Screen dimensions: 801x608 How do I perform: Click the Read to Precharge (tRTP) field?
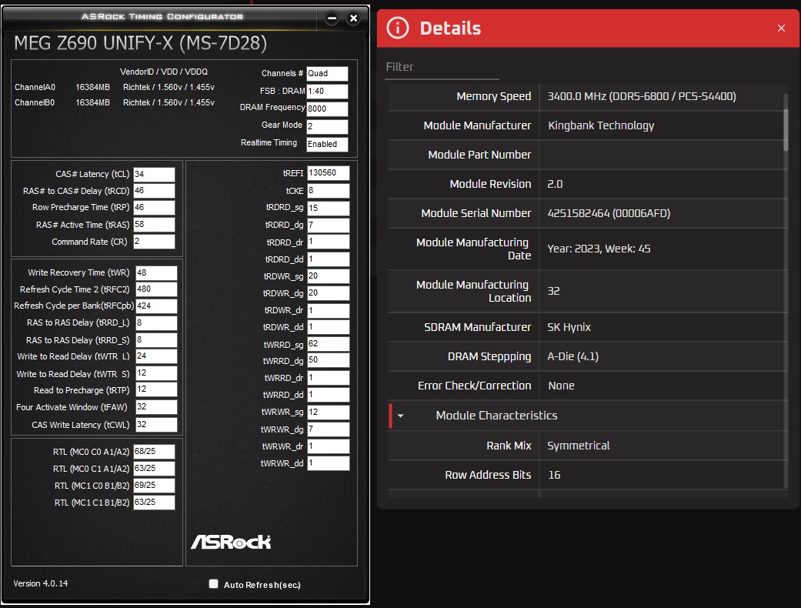[156, 389]
